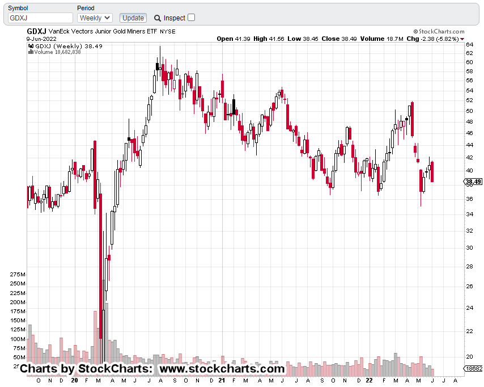Click the 18682 volume tag on right axis
The width and height of the screenshot is (484, 387).
click(474, 368)
